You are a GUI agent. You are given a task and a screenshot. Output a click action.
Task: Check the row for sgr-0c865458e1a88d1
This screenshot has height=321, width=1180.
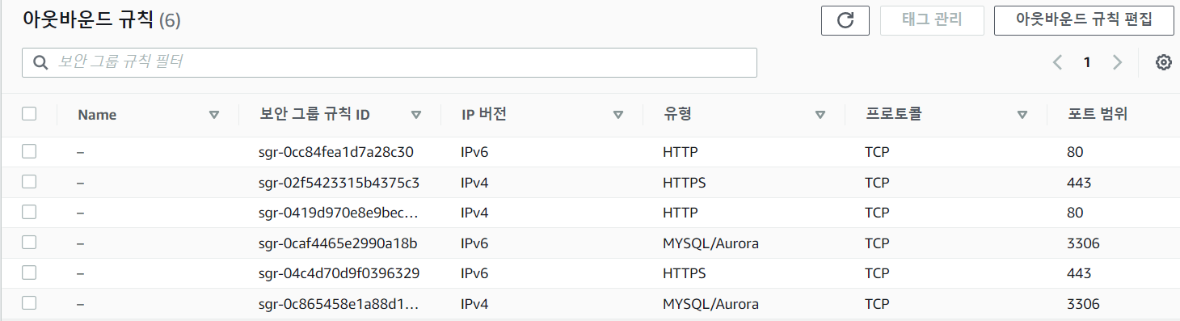click(x=29, y=303)
